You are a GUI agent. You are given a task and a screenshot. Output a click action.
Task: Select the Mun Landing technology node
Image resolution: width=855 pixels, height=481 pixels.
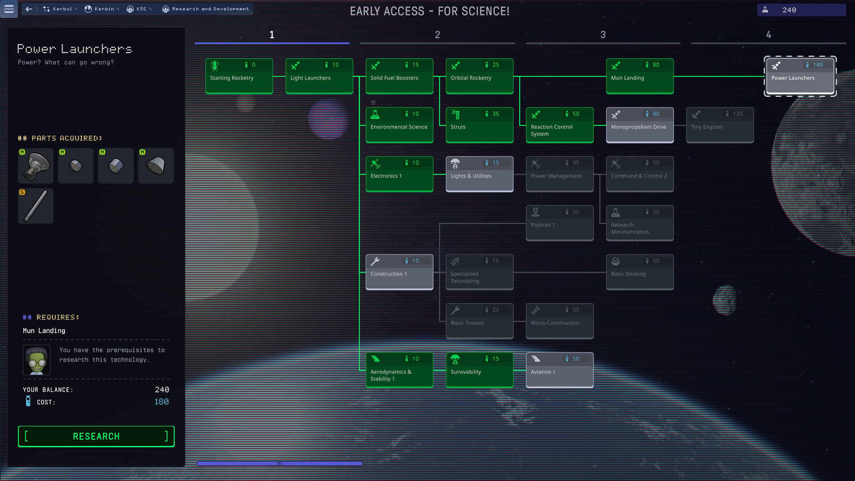639,75
